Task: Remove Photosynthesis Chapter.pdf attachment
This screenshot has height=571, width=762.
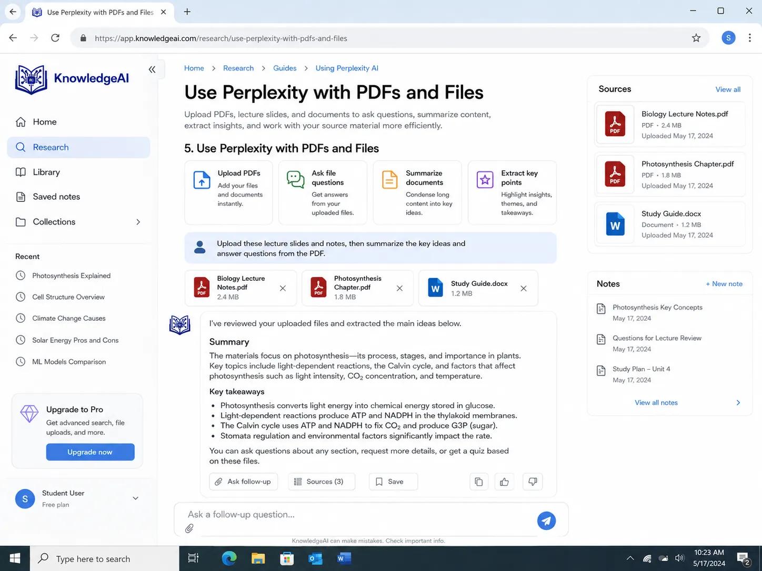Action: coord(399,288)
